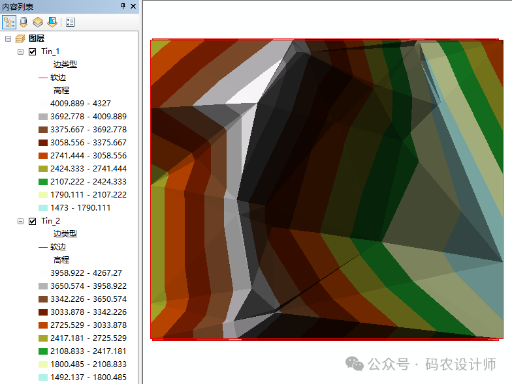
Task: Click Tin_1 swatch for 2107.222 - 2424.333
Action: (x=43, y=182)
